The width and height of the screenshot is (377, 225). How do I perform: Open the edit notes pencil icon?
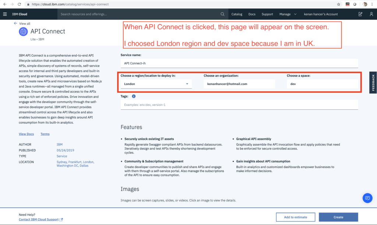click(360, 14)
